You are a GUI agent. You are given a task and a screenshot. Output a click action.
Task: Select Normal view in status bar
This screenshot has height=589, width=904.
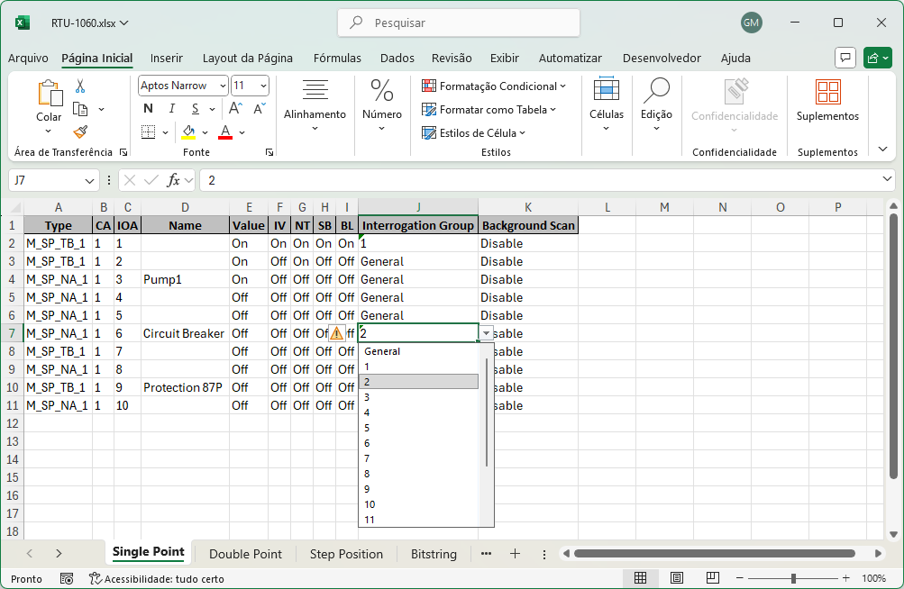(x=640, y=578)
